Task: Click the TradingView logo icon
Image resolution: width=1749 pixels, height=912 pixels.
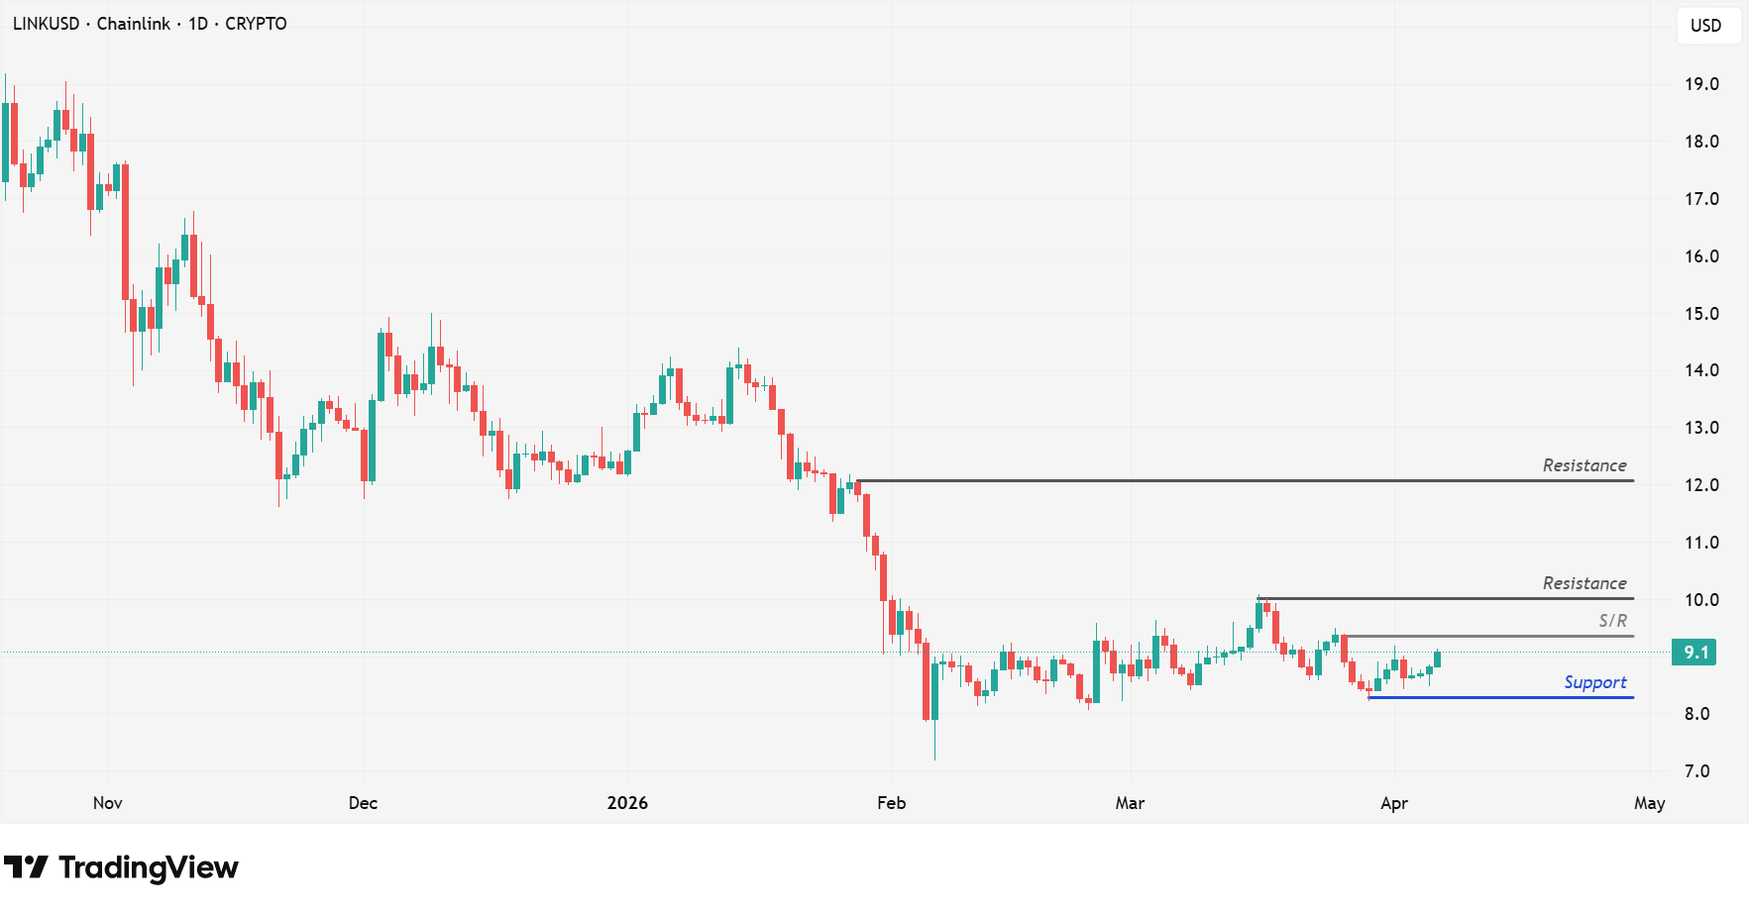Action: click(x=26, y=867)
